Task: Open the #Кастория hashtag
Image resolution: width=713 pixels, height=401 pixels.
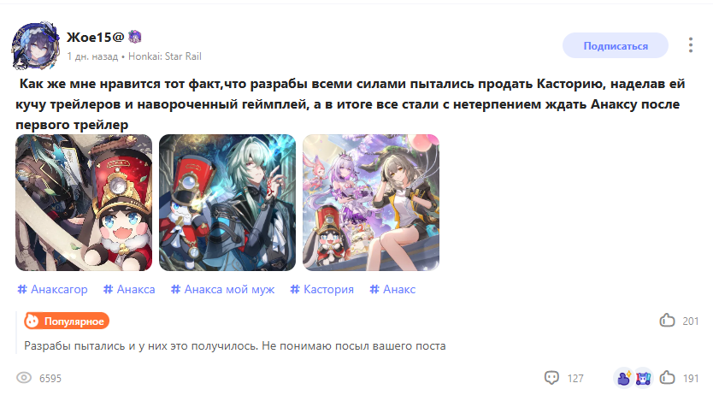Action: click(x=322, y=289)
